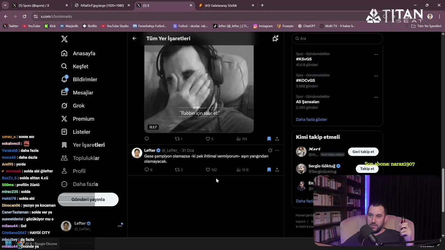This screenshot has width=445, height=250.
Task: Switch to Galatasaray Sözlük tab
Action: (227, 5)
